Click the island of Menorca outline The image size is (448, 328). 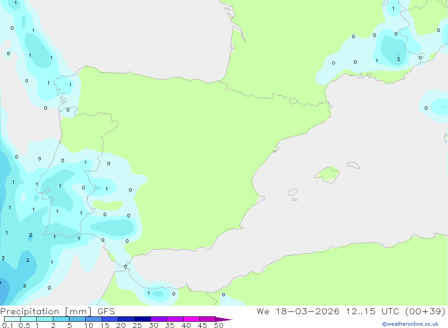tap(353, 165)
